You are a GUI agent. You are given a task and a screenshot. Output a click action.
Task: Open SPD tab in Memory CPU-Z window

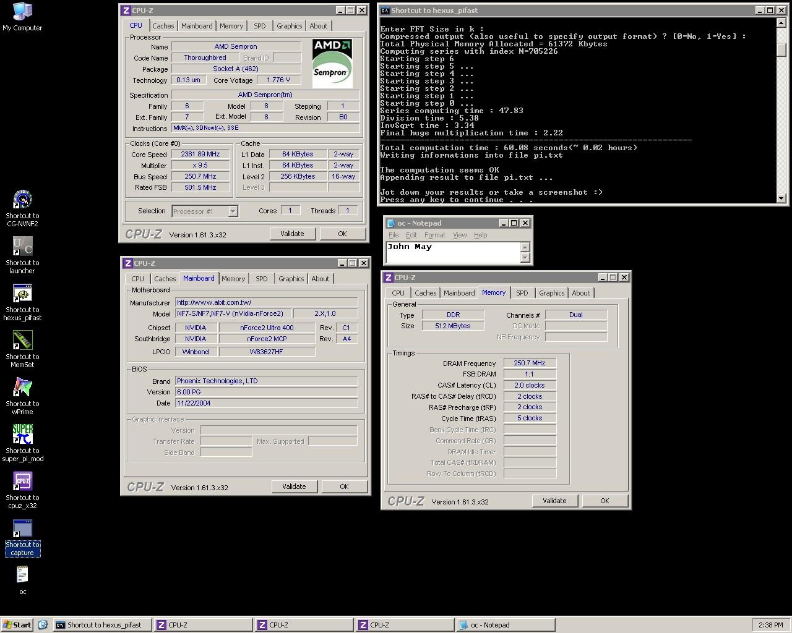click(x=522, y=293)
